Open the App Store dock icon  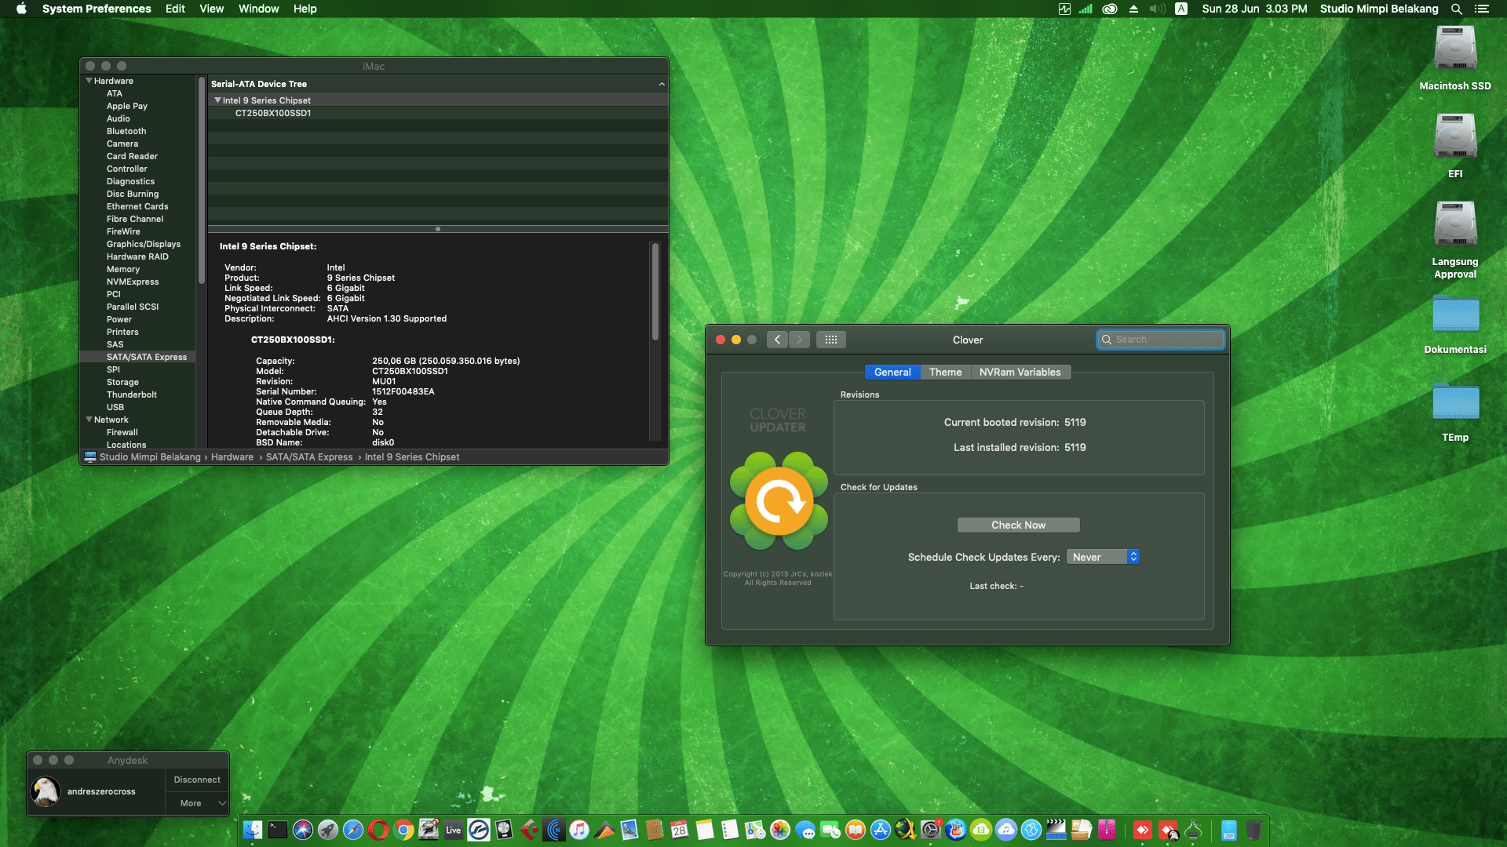(x=881, y=830)
